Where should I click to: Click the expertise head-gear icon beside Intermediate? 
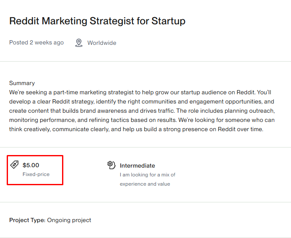tap(112, 165)
